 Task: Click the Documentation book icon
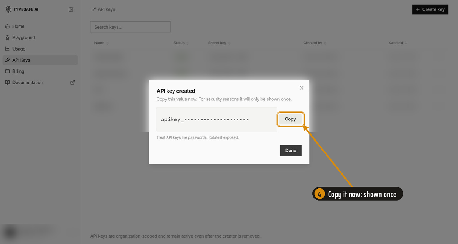[x=8, y=82]
